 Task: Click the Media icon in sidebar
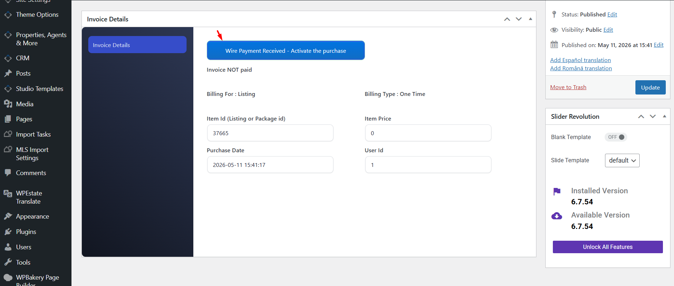8,104
